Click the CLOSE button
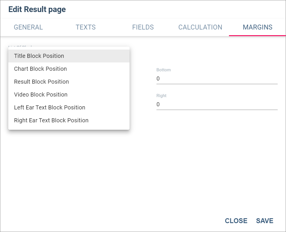The height and width of the screenshot is (232, 286). (236, 221)
